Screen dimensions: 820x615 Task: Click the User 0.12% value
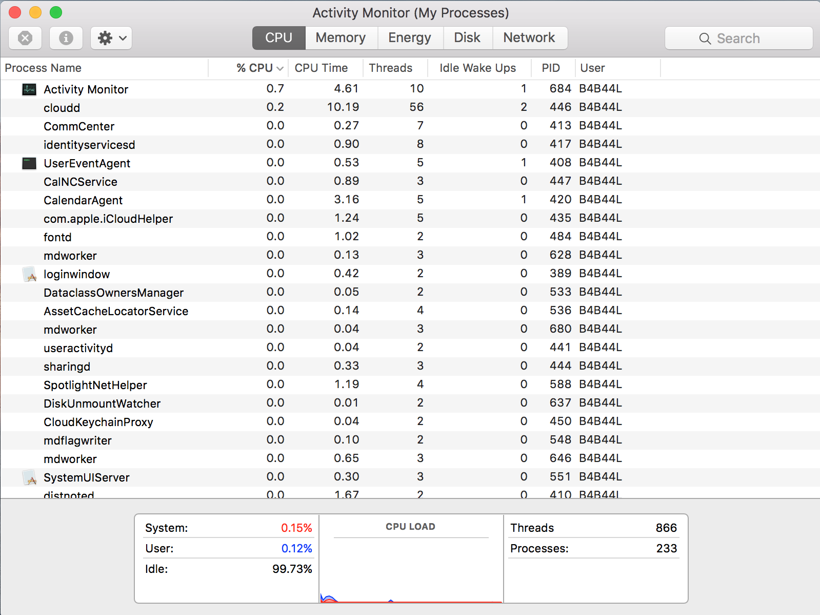coord(296,548)
